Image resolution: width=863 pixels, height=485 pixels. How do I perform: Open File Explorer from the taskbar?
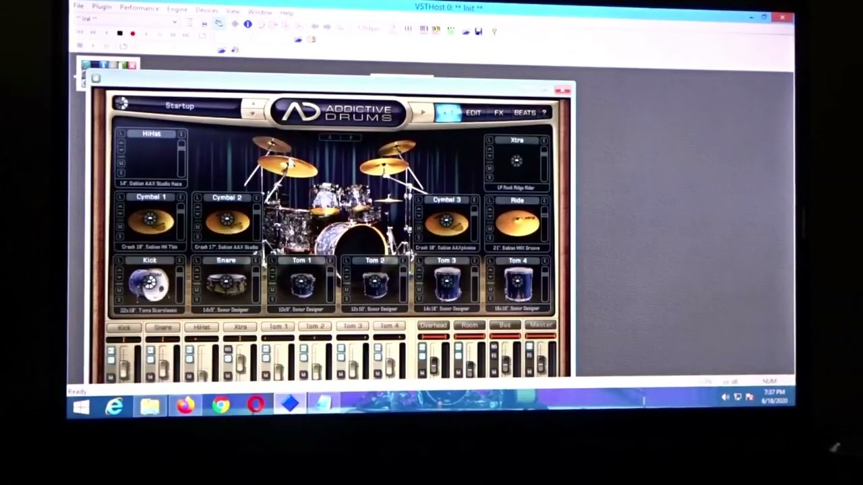[x=150, y=406]
